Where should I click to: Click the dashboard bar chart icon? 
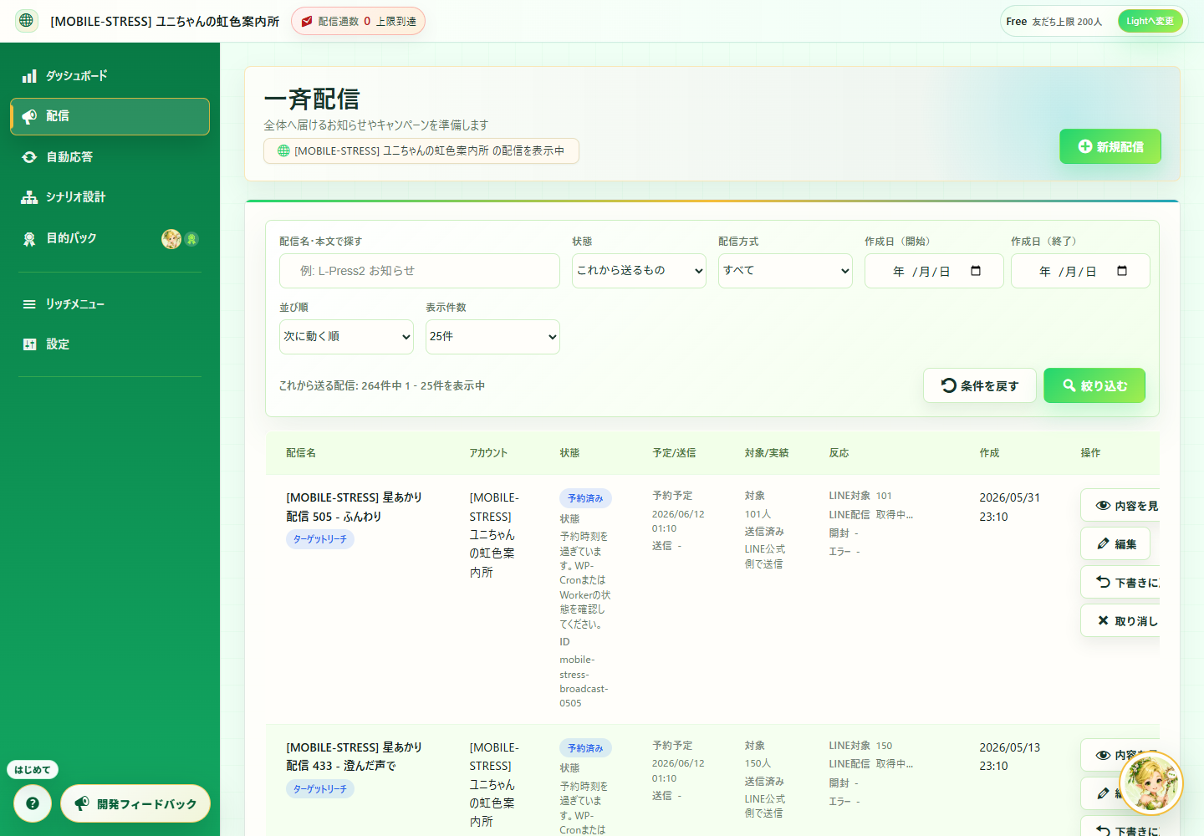click(29, 76)
